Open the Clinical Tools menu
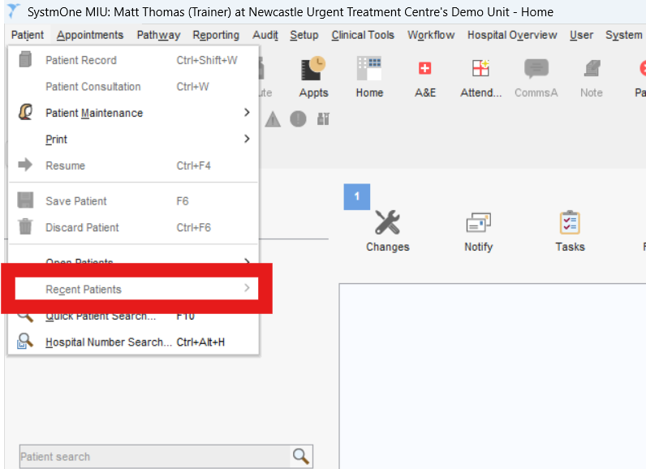The height and width of the screenshot is (469, 646). coord(363,35)
